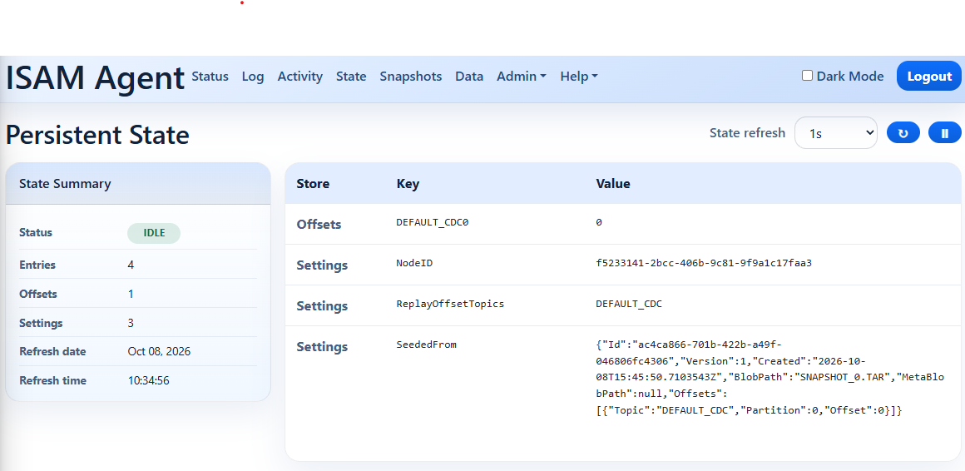
Task: Click the State refresh label
Action: point(747,132)
